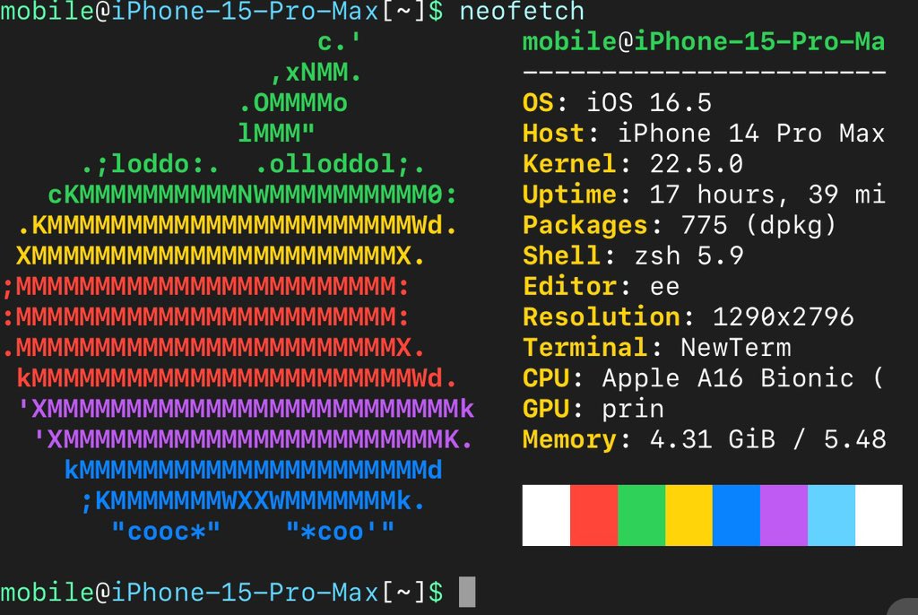
Task: Click the red logo line starting 'kMMM'
Action: click(236, 377)
